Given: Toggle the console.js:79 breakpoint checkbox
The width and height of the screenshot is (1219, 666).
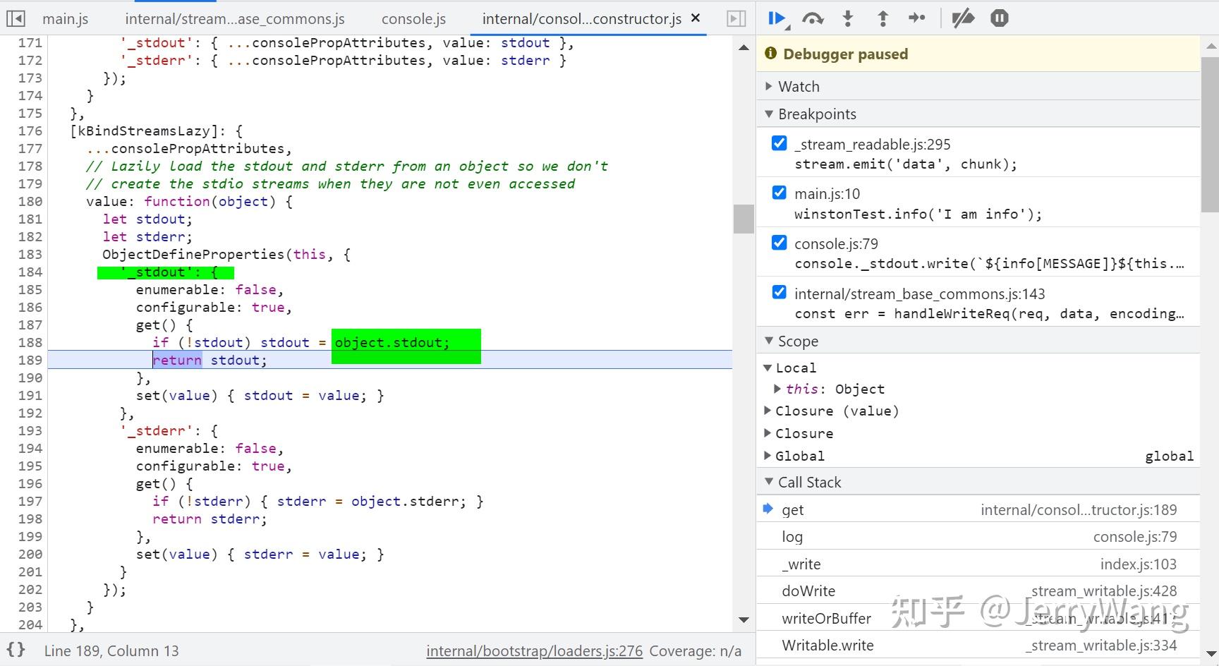Looking at the screenshot, I should point(779,243).
